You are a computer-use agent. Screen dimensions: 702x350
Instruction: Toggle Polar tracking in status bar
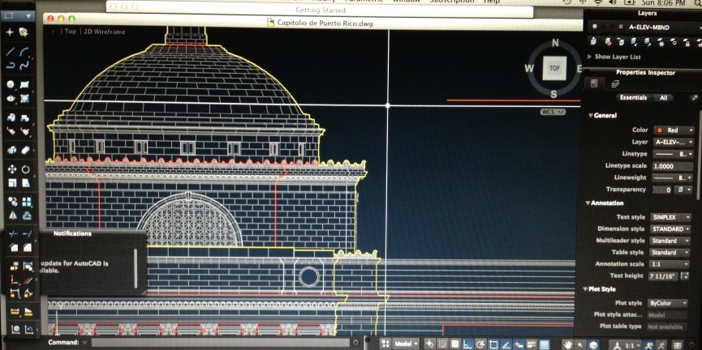coord(480,344)
